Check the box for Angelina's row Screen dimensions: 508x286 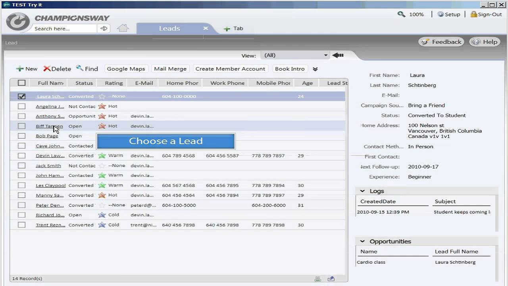(x=21, y=106)
